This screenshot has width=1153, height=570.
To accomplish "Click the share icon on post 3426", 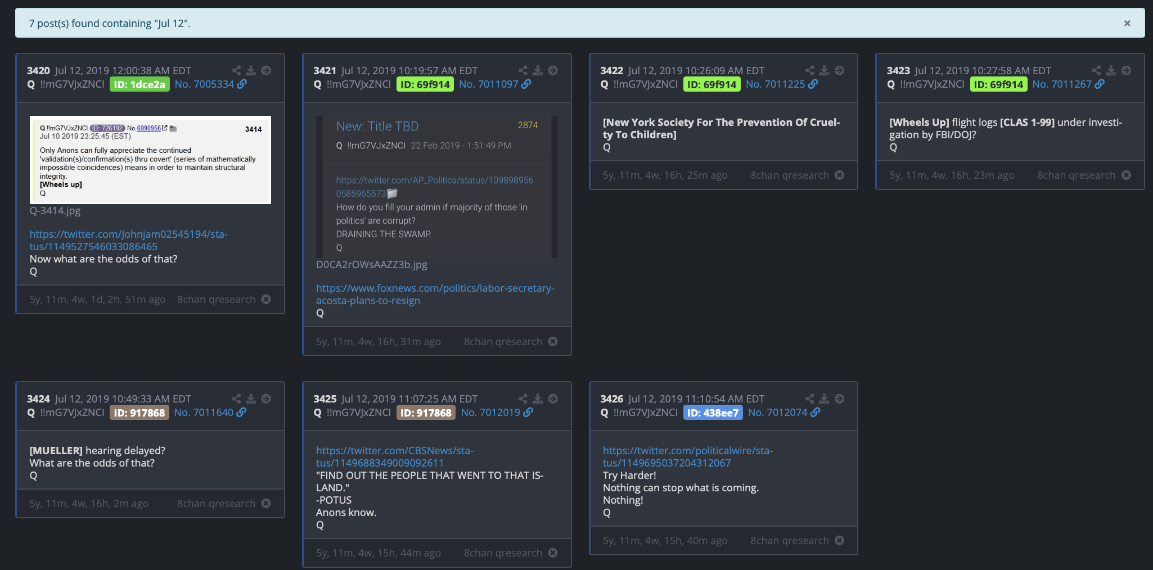I will (810, 399).
